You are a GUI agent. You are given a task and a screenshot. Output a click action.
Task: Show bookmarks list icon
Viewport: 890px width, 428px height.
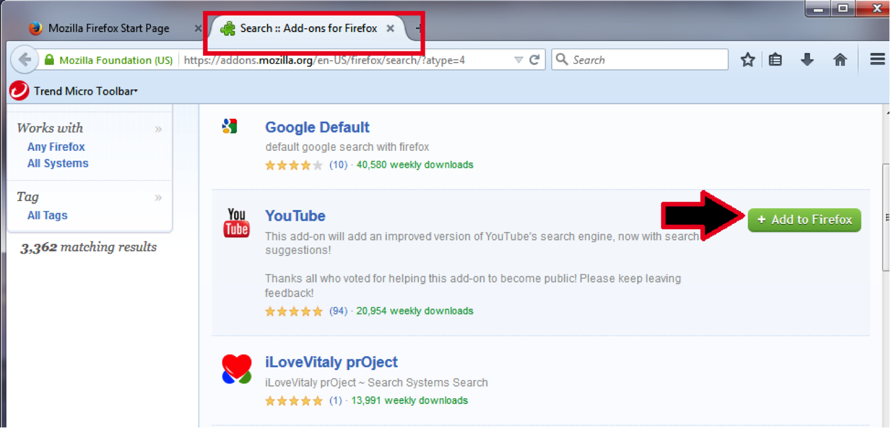(775, 60)
